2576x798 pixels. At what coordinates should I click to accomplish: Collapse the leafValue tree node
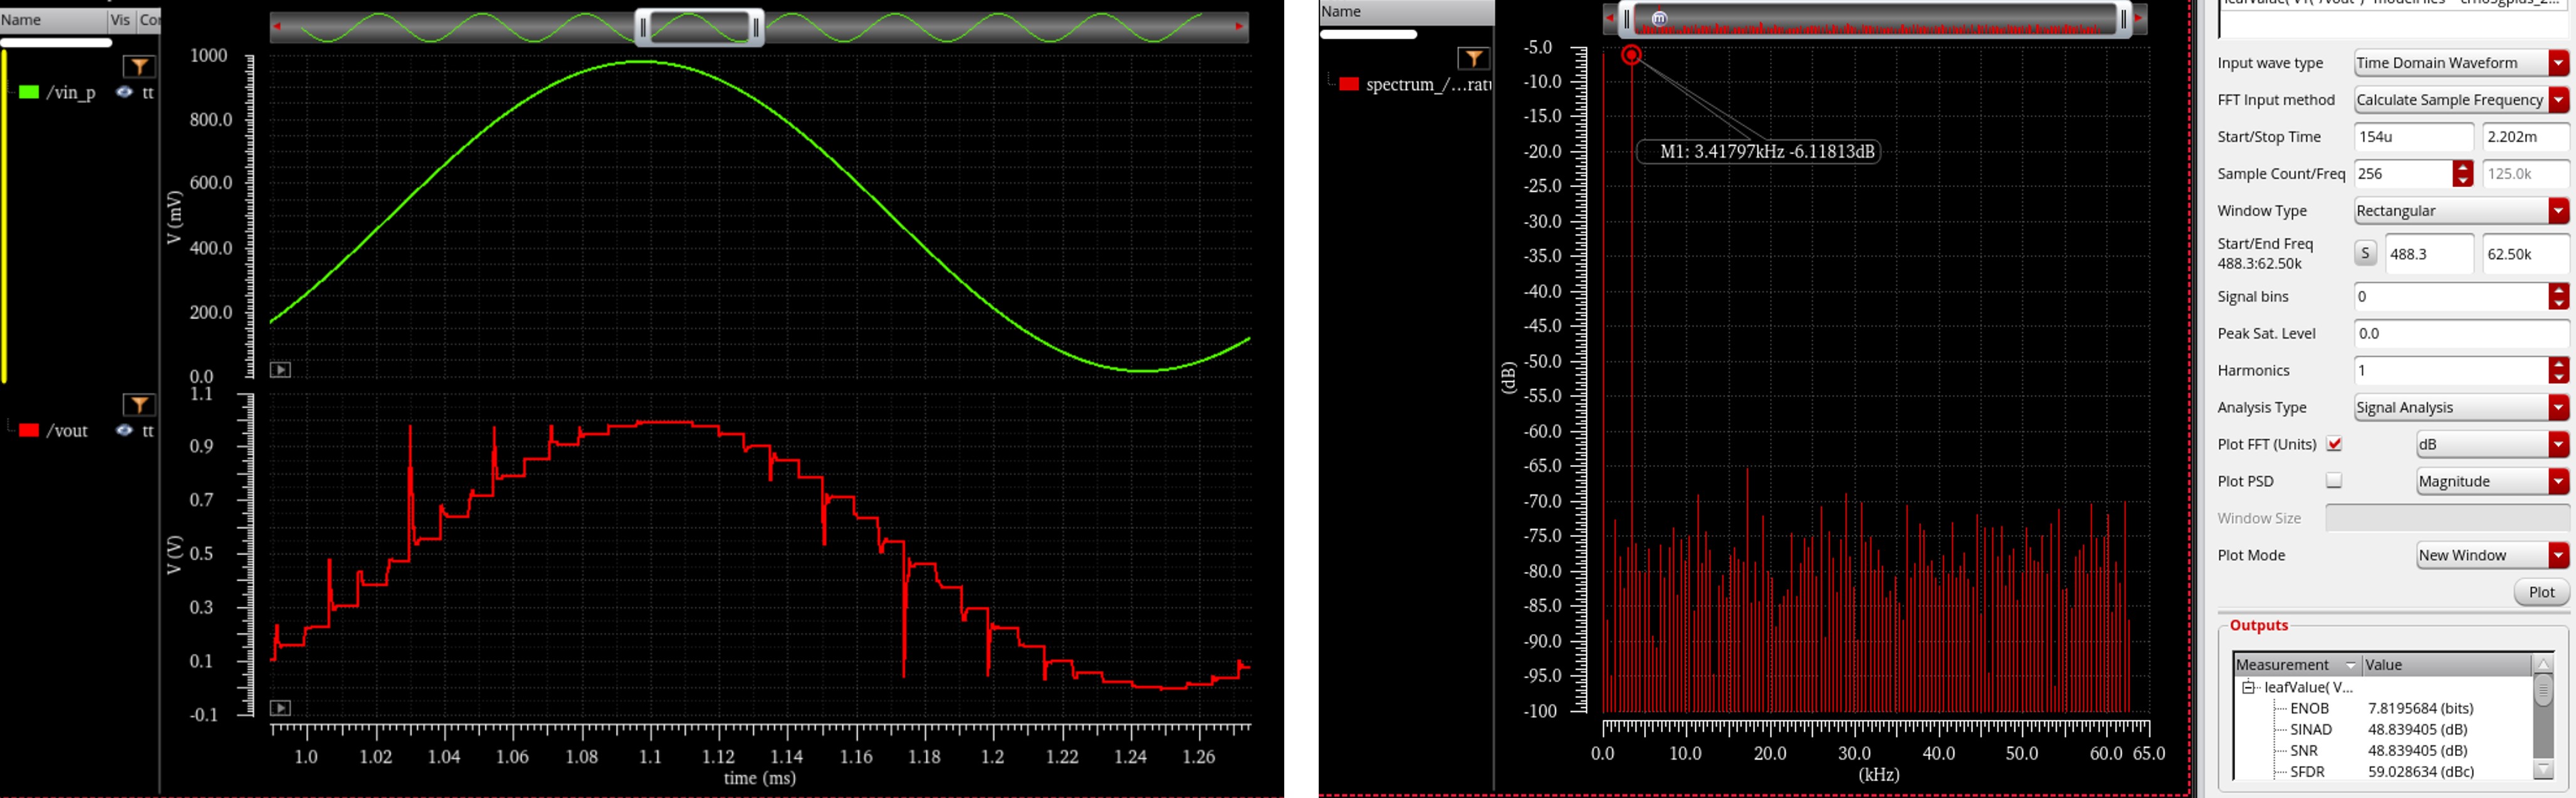[2248, 687]
